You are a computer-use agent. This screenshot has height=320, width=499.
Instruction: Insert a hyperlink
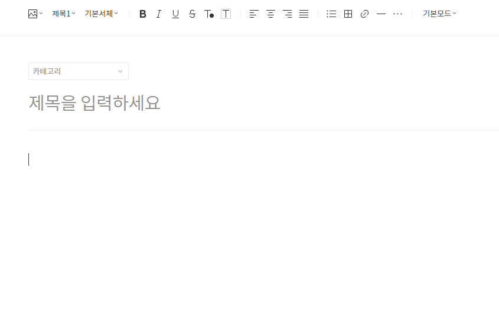pos(365,14)
